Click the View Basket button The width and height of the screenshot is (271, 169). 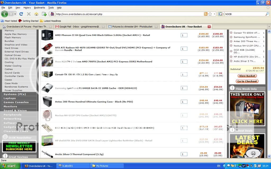click(247, 76)
